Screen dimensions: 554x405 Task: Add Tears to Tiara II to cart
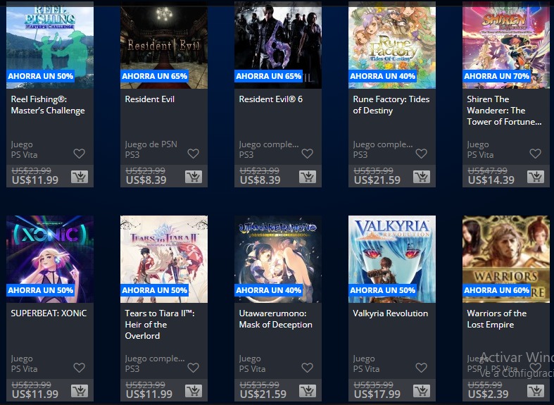pyautogui.click(x=194, y=391)
